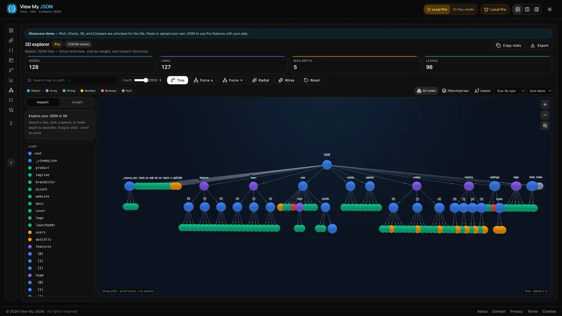This screenshot has width=562, height=316.
Task: Open the curly braces raw JSON view
Action: (11, 50)
